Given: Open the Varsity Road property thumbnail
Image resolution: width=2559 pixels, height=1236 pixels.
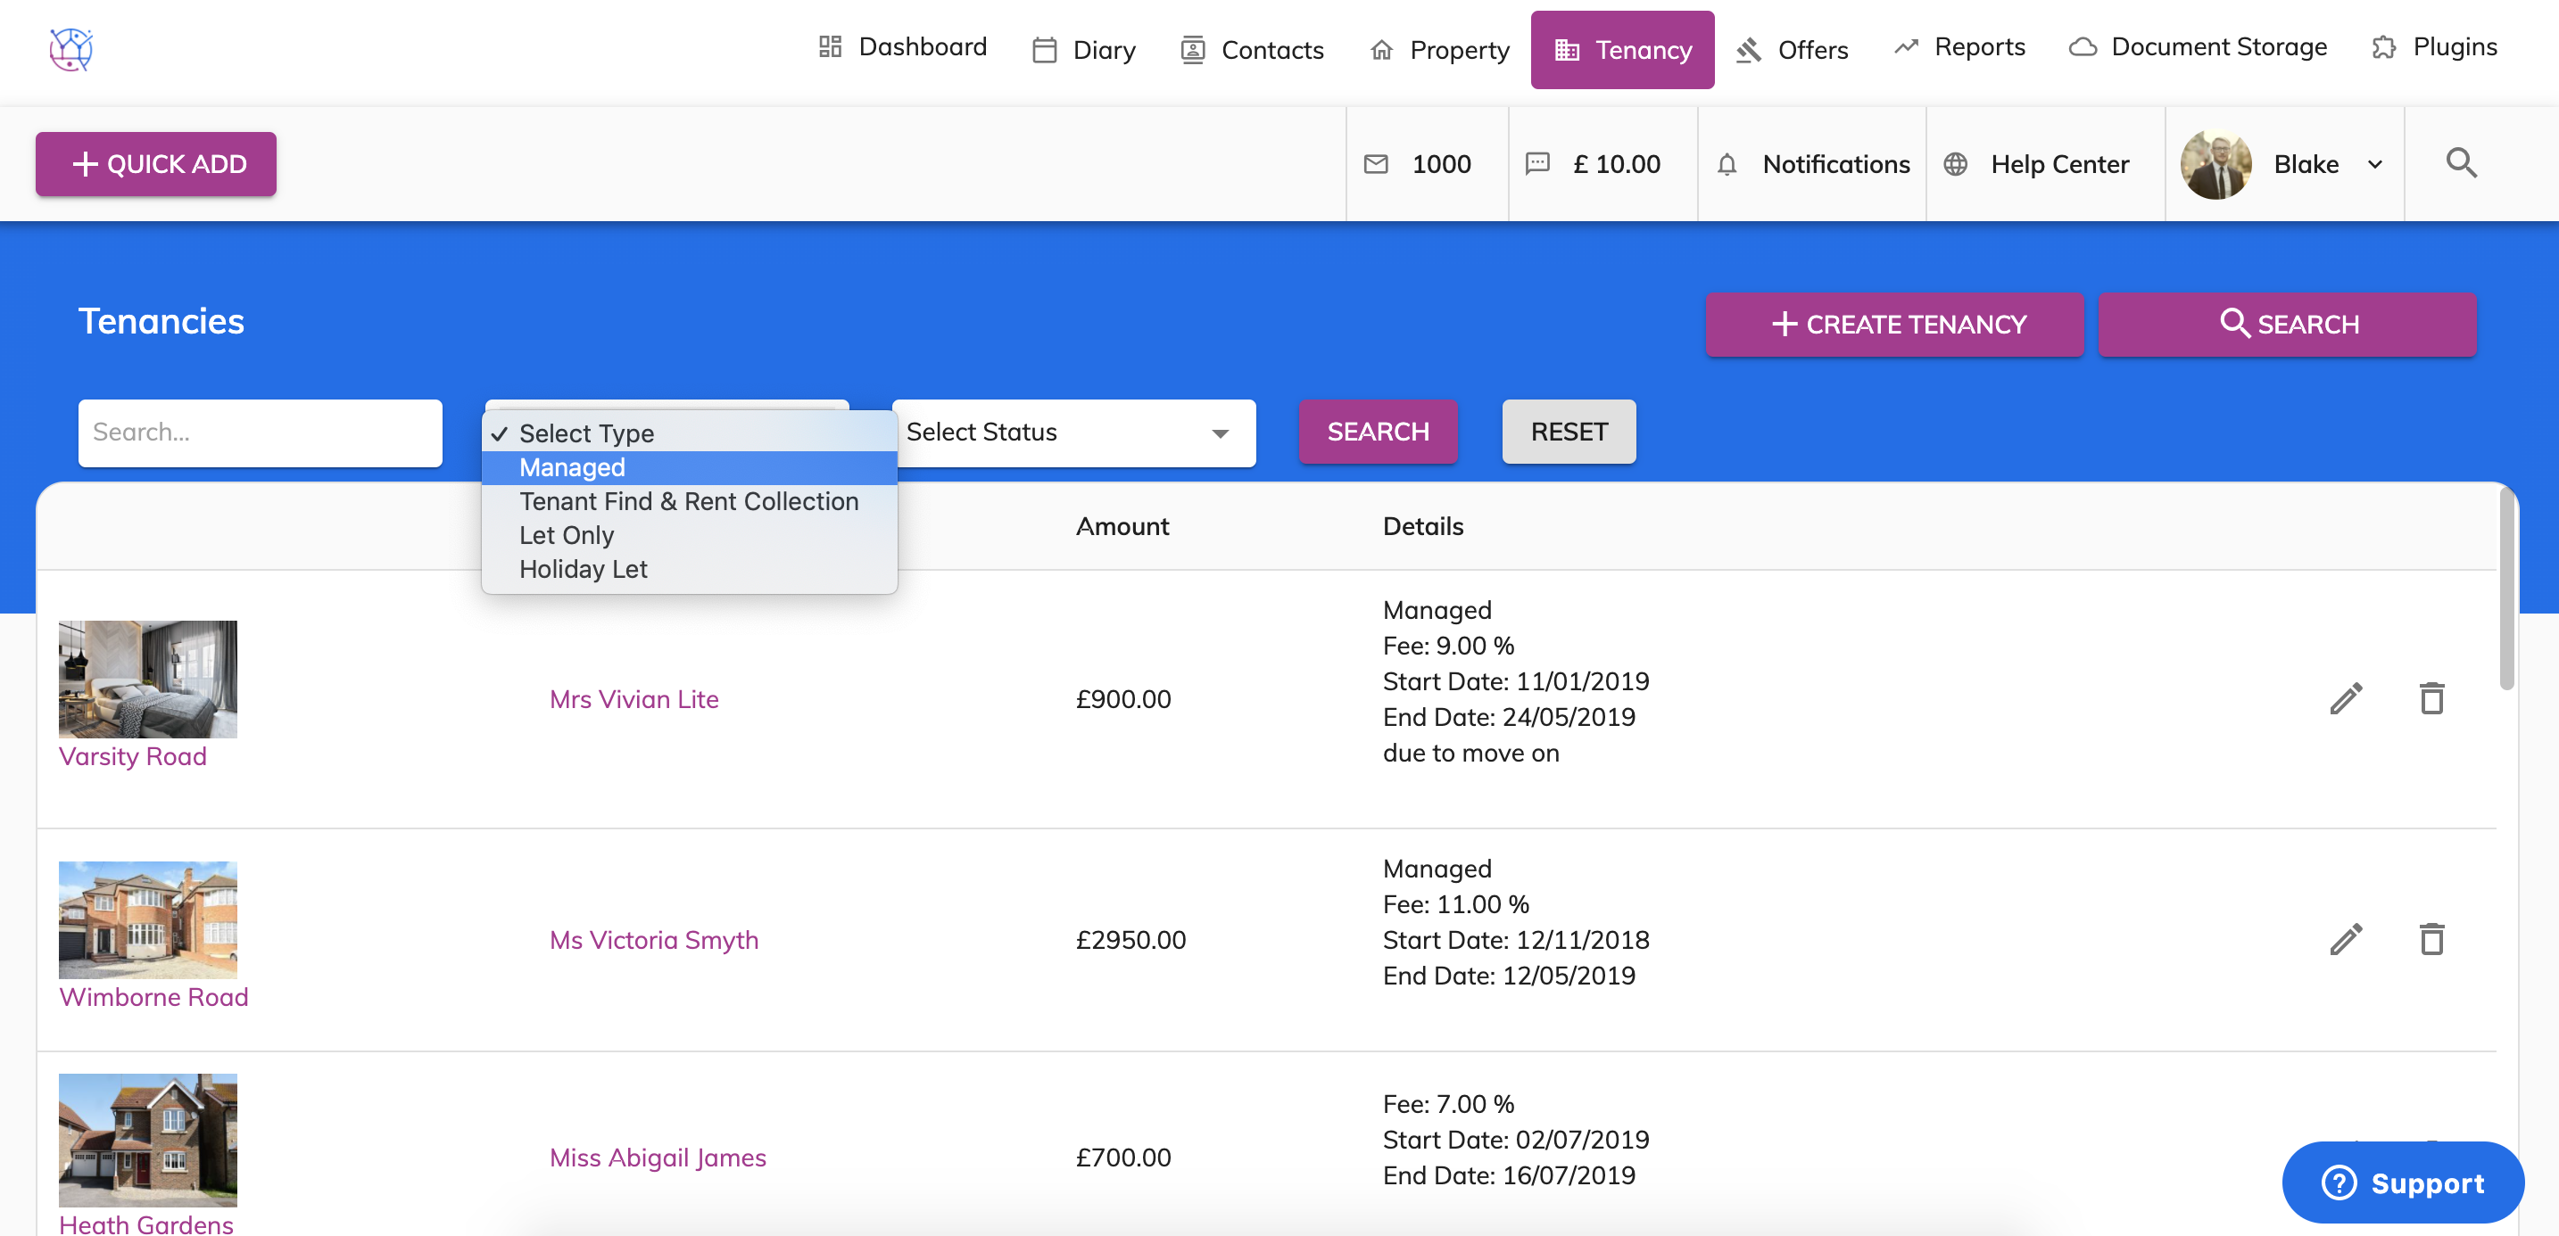Looking at the screenshot, I should [x=148, y=679].
